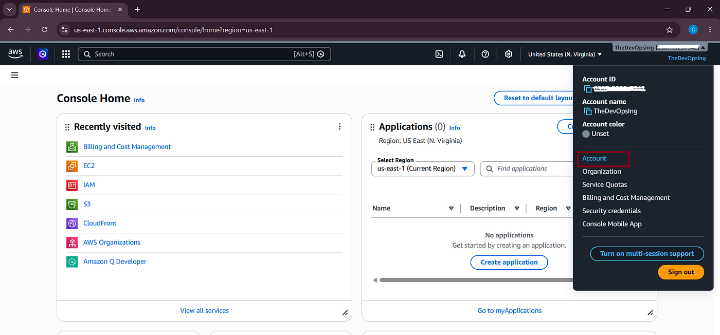Open a new browser tab
The height and width of the screenshot is (335, 720).
click(x=137, y=9)
